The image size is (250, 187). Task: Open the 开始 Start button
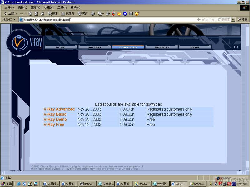click(7, 184)
